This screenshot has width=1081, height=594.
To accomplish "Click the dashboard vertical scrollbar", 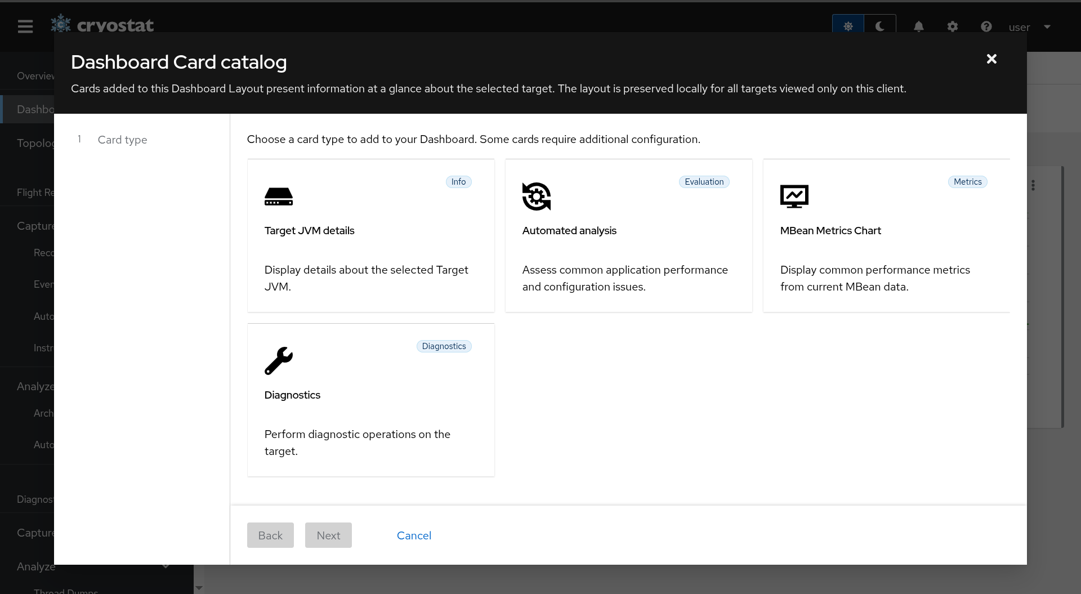I will [1062, 297].
